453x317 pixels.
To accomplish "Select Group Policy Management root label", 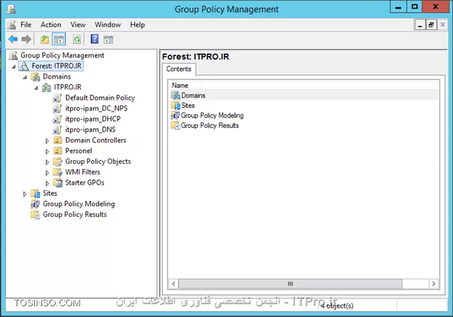I will (62, 56).
